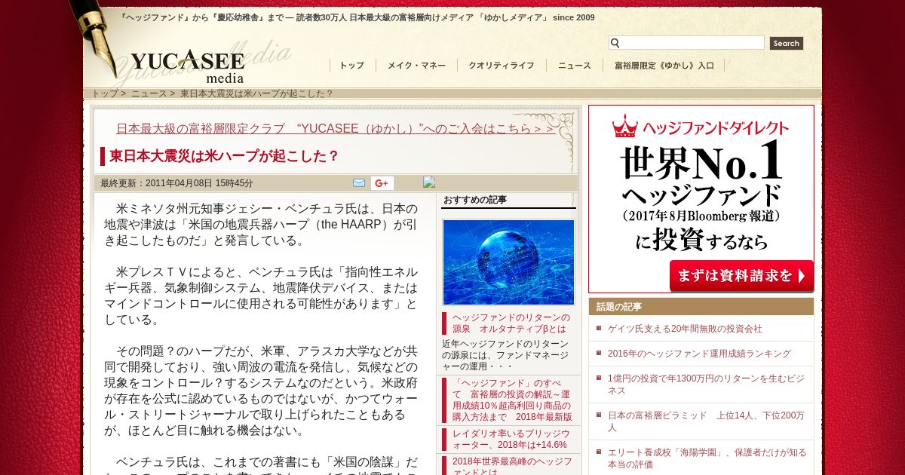This screenshot has width=905, height=475.
Task: Open 2018年世界最高峰のヘッジファンド article link
Action: [513, 466]
